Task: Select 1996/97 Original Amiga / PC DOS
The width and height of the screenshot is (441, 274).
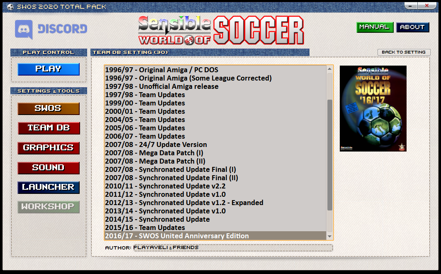Action: coord(161,70)
